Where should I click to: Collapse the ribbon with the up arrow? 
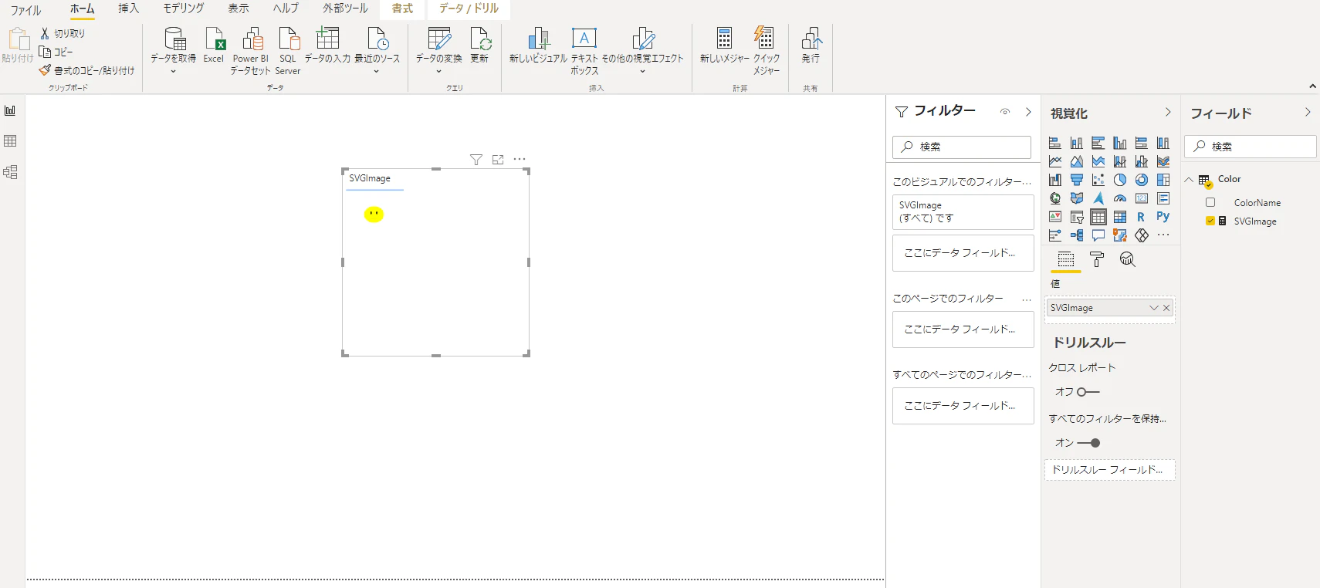(1312, 86)
